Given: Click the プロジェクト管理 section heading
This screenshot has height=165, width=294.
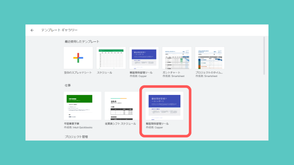Looking at the screenshot, I should (x=76, y=137).
